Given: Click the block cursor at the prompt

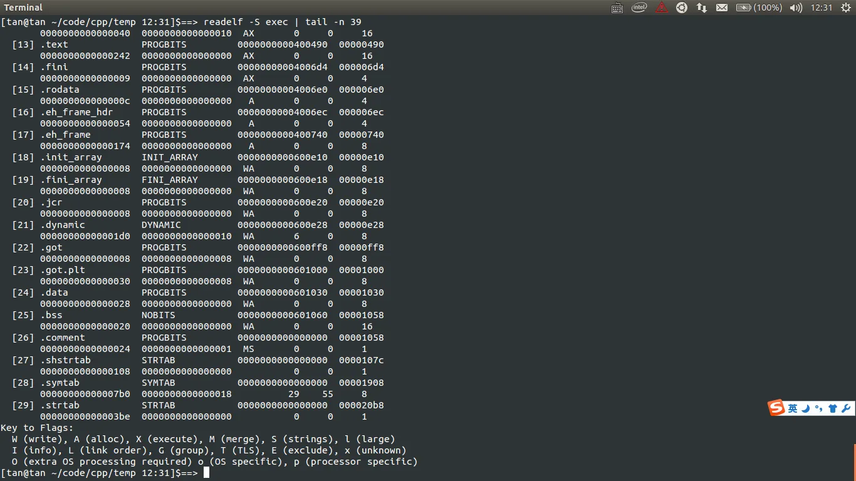Looking at the screenshot, I should (x=206, y=473).
